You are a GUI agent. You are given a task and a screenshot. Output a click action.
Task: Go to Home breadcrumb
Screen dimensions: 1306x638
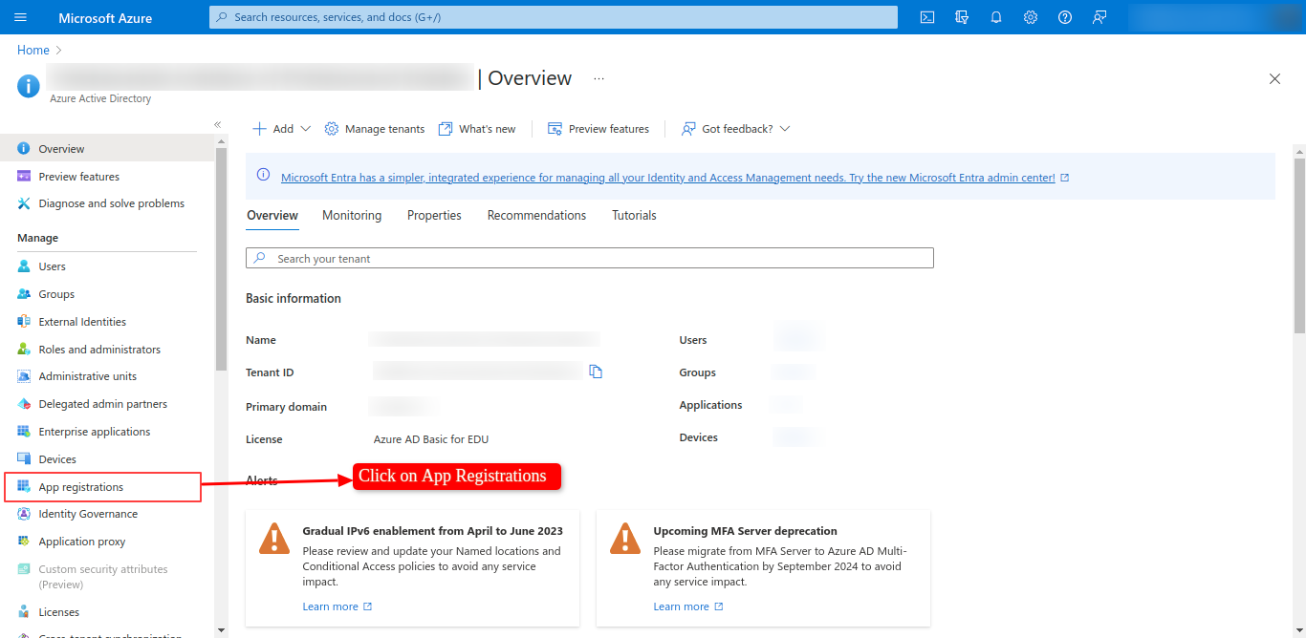pyautogui.click(x=33, y=50)
